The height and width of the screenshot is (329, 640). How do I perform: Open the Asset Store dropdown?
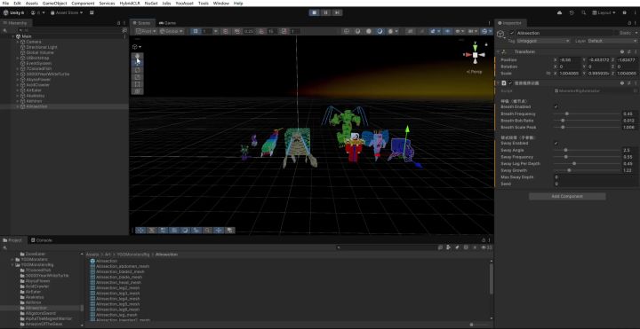pyautogui.click(x=67, y=12)
